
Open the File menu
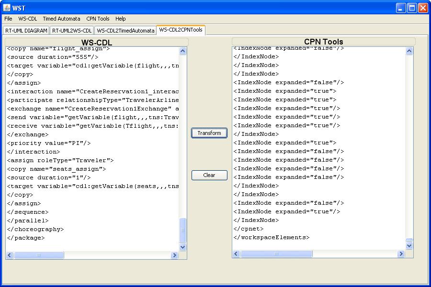(8, 19)
